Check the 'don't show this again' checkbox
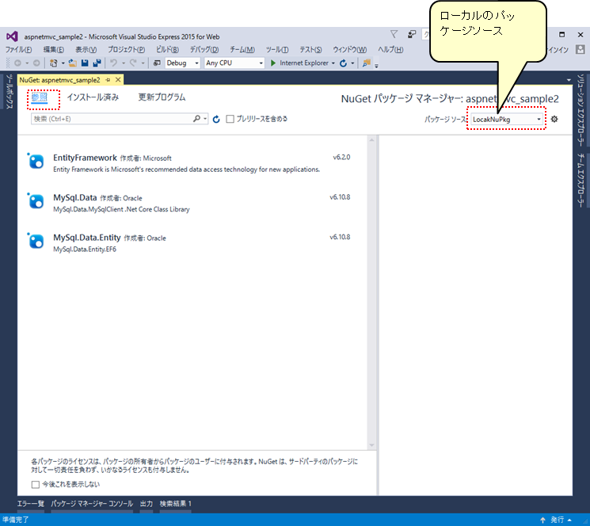 click(x=36, y=484)
